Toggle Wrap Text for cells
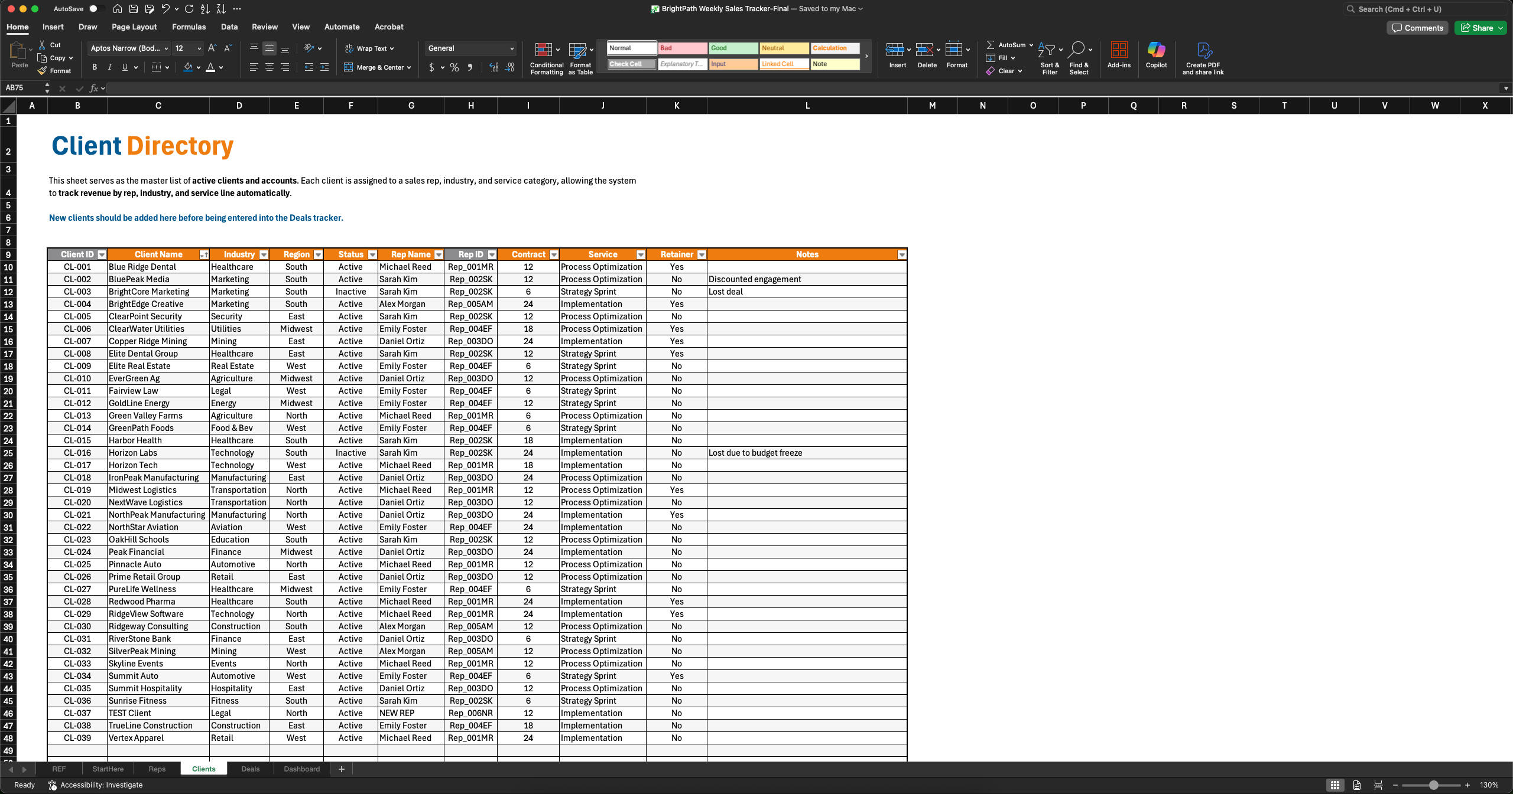This screenshot has width=1513, height=794. coord(369,48)
